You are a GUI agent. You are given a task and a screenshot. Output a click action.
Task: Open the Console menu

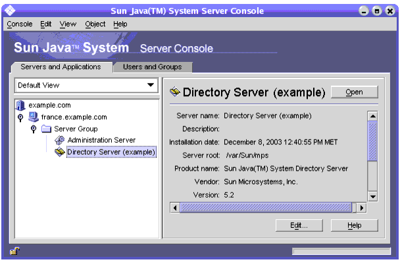pos(20,24)
